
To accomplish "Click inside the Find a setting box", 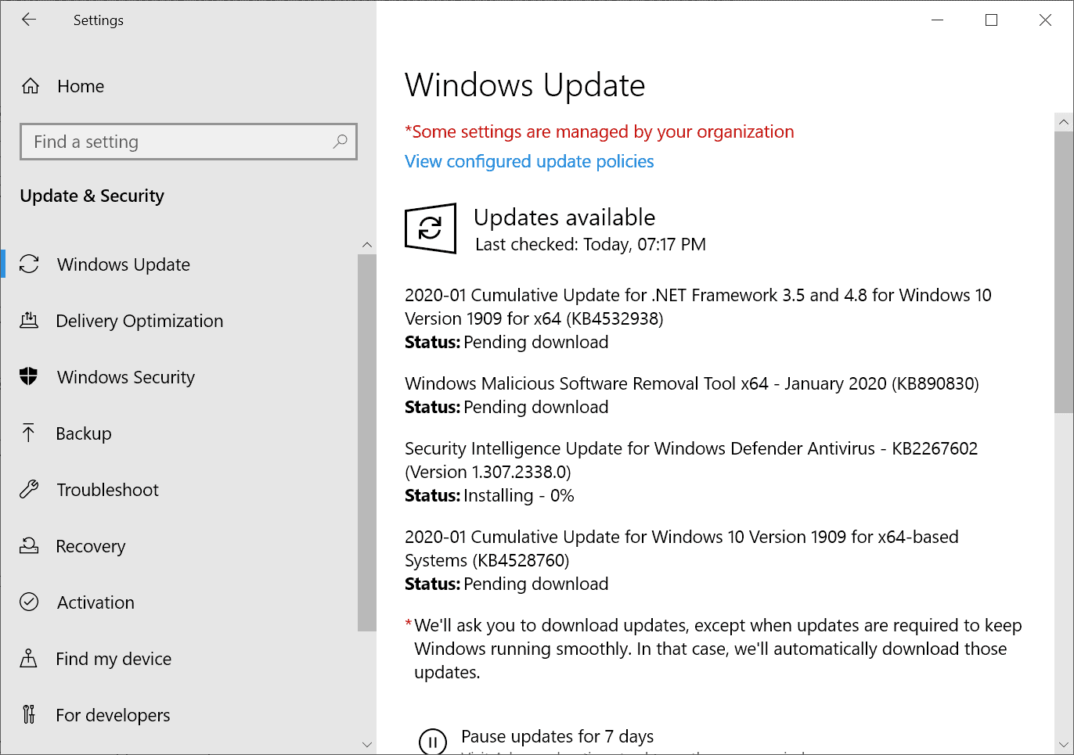I will 189,142.
